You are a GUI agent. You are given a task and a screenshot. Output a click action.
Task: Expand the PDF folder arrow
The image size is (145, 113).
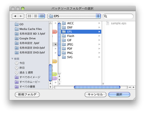click(99, 49)
